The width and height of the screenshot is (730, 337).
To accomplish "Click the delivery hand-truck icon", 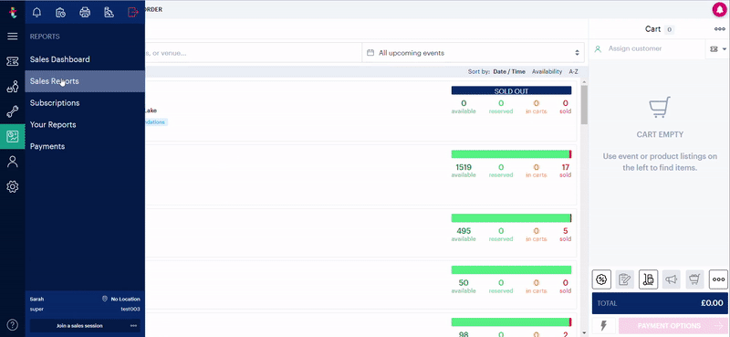I will (648, 279).
